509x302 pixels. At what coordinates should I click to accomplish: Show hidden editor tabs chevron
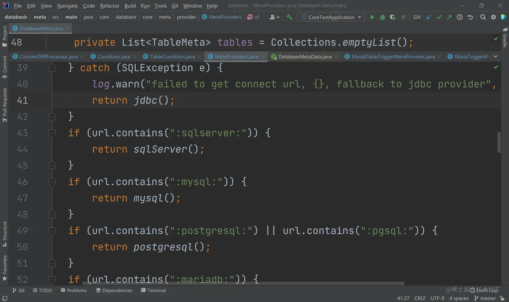(496, 56)
